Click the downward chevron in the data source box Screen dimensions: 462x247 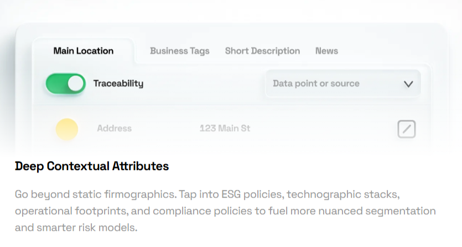click(408, 84)
